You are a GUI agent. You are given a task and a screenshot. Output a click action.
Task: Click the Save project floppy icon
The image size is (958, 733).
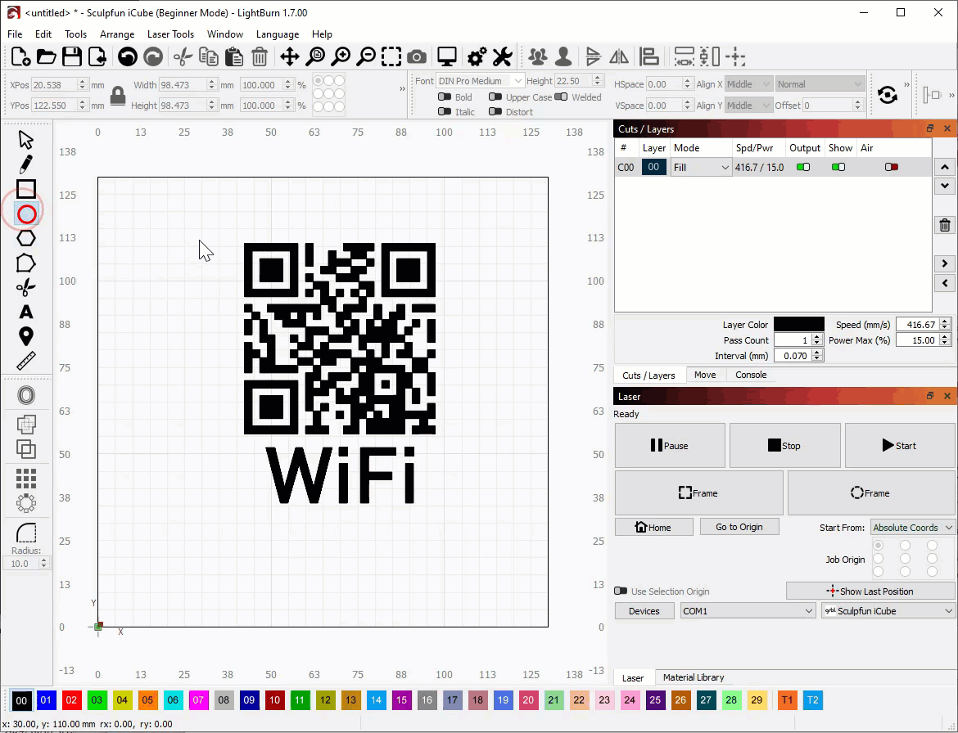pyautogui.click(x=72, y=56)
